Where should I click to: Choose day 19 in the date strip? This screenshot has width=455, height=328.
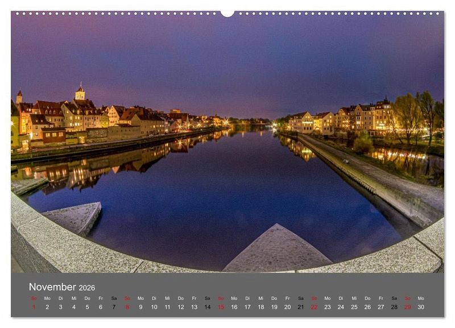(x=274, y=307)
